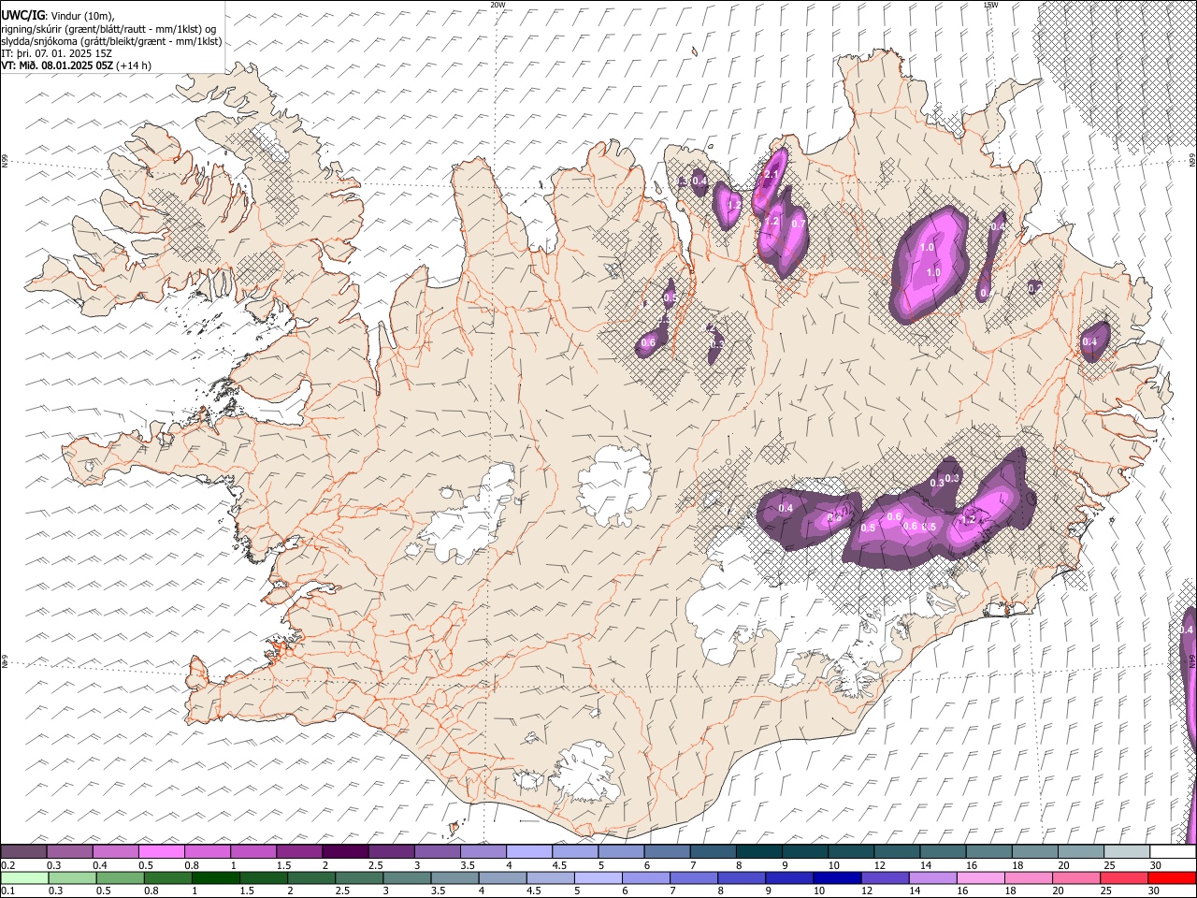Pick the 0.8 swatch in purple snow legend row
1197x898 pixels.
[x=208, y=852]
